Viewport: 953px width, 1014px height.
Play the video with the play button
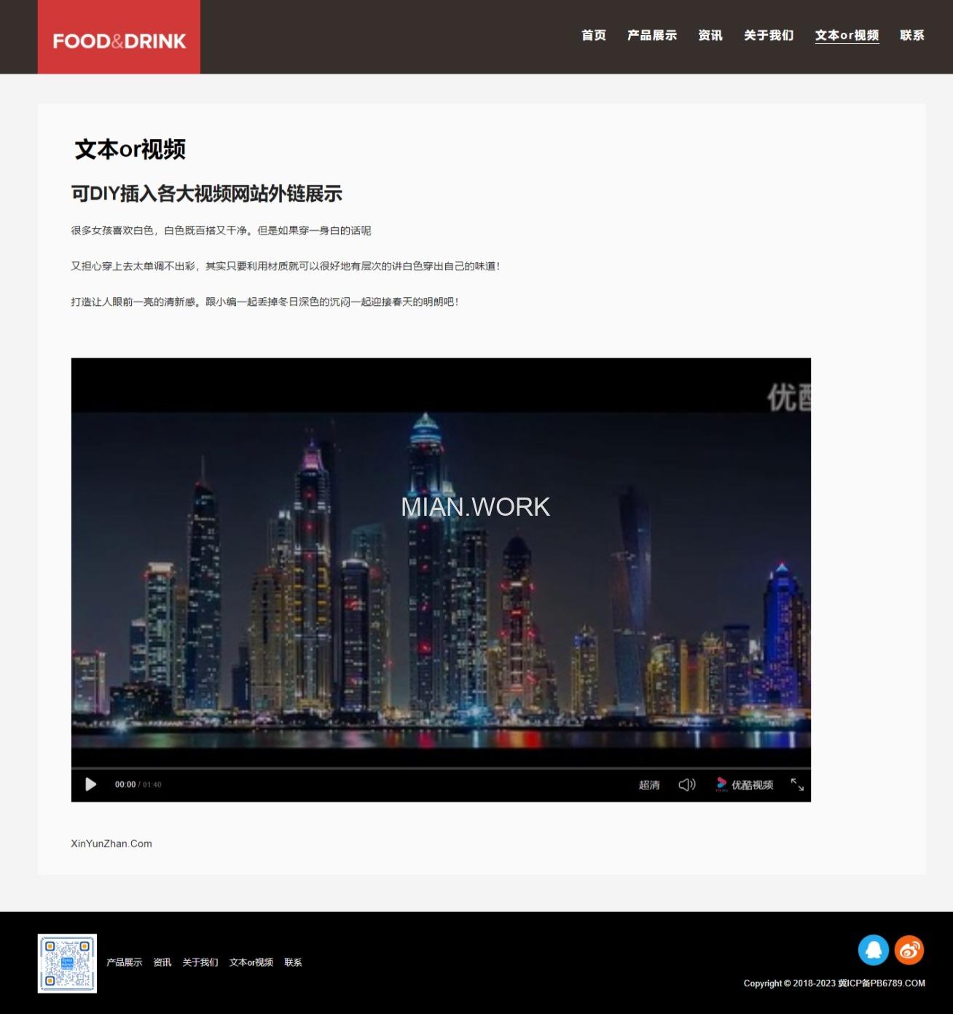(x=91, y=785)
